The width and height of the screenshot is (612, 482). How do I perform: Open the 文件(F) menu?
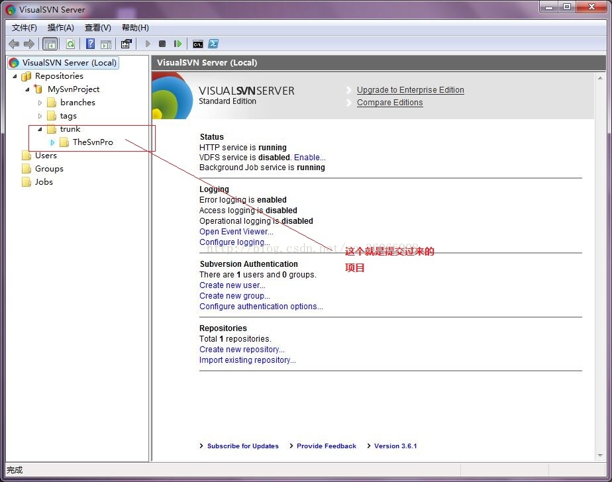(25, 28)
